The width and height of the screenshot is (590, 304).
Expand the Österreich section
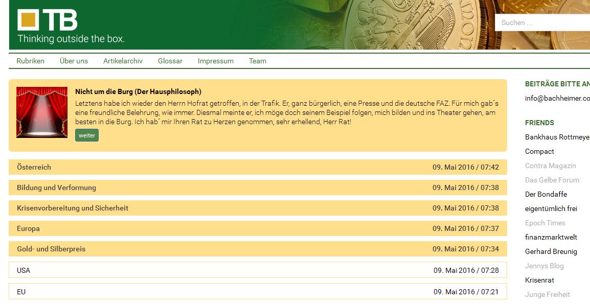(x=258, y=167)
